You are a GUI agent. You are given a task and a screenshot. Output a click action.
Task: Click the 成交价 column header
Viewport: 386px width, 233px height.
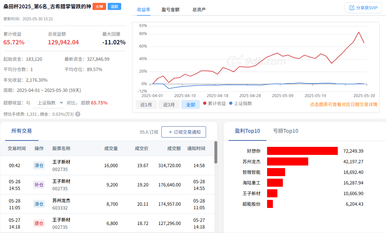(142, 148)
